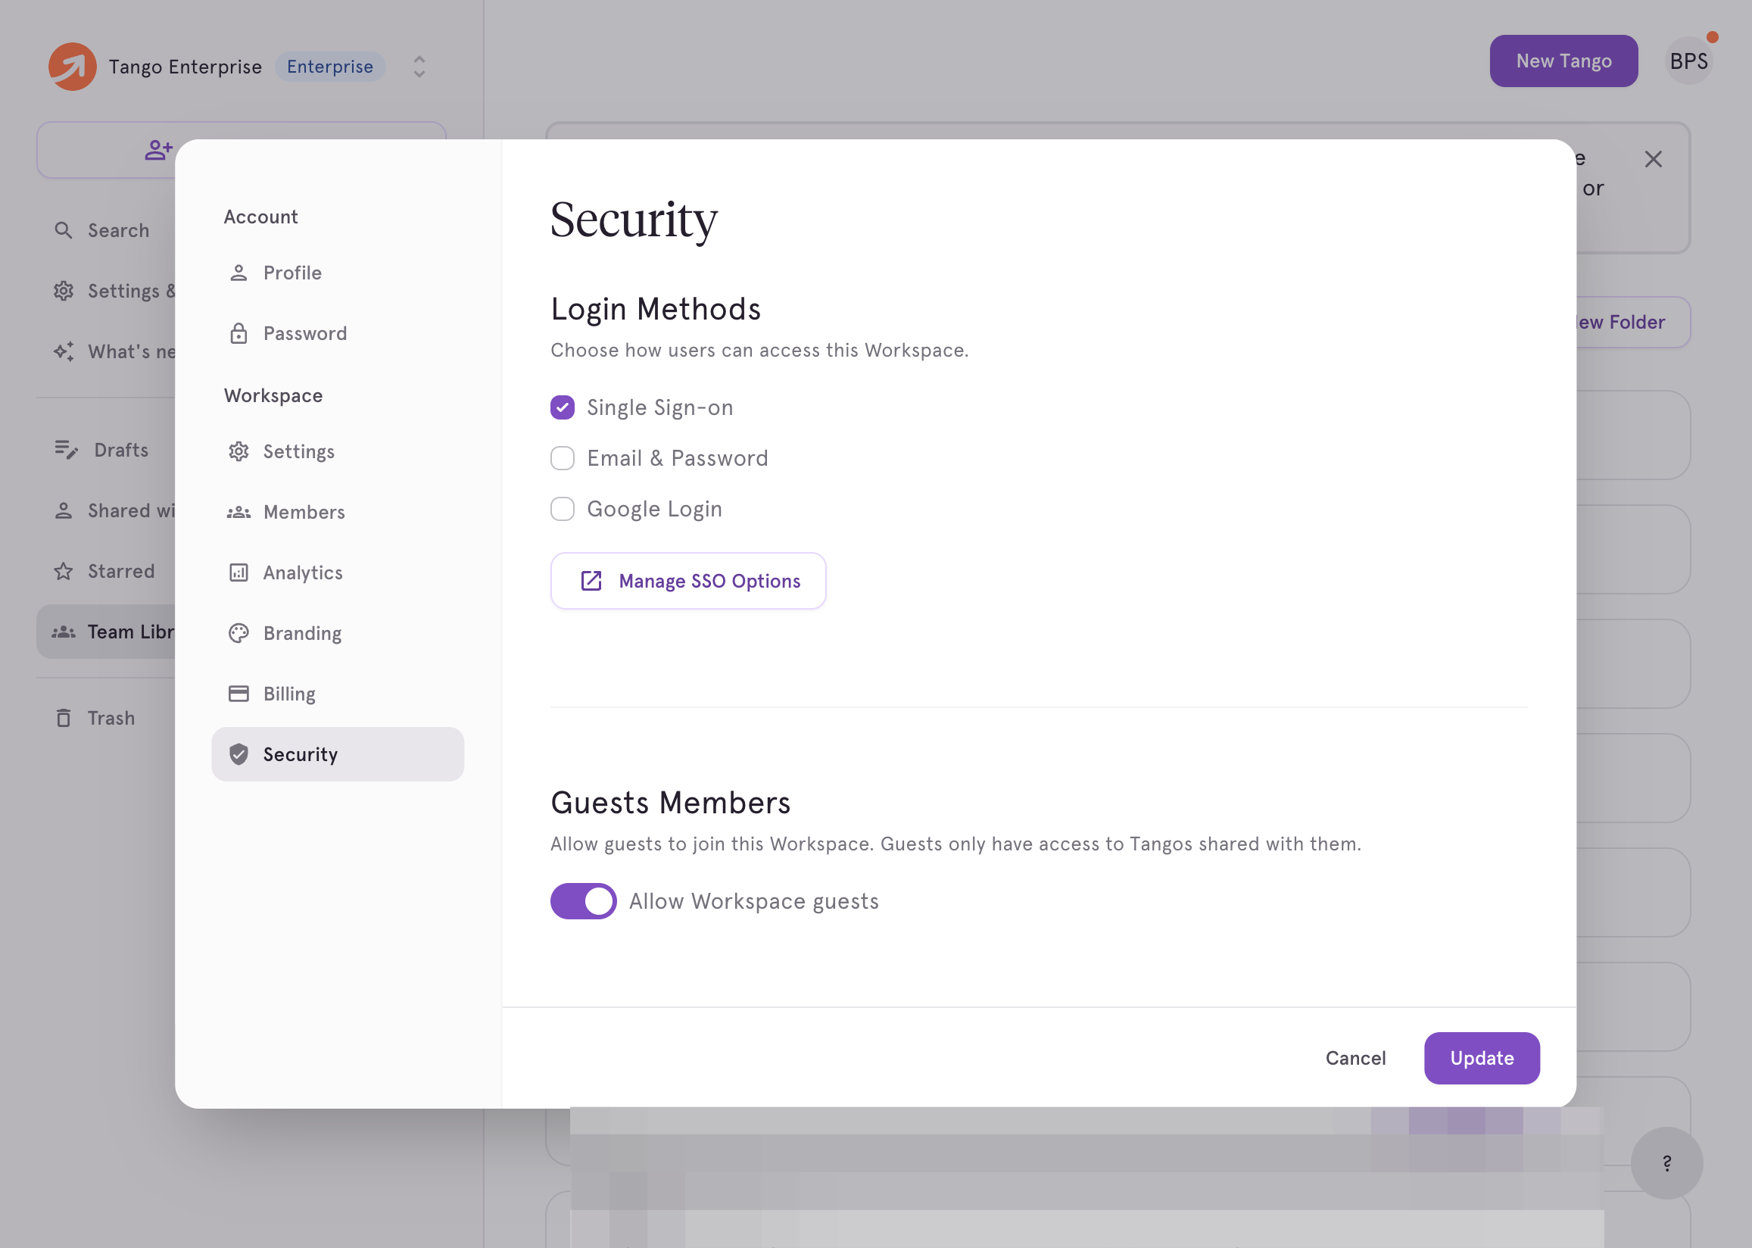The width and height of the screenshot is (1752, 1248).
Task: Open the Billing tab
Action: pyautogui.click(x=338, y=694)
